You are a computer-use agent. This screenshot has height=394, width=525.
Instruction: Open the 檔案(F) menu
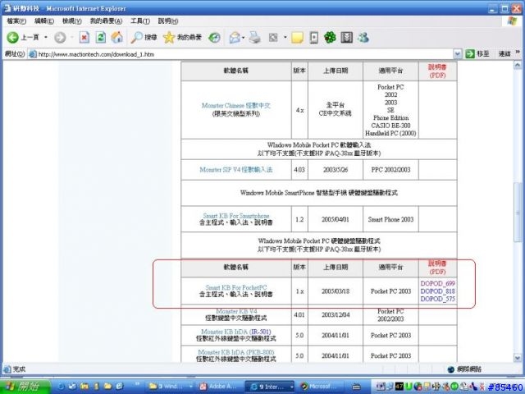[16, 21]
